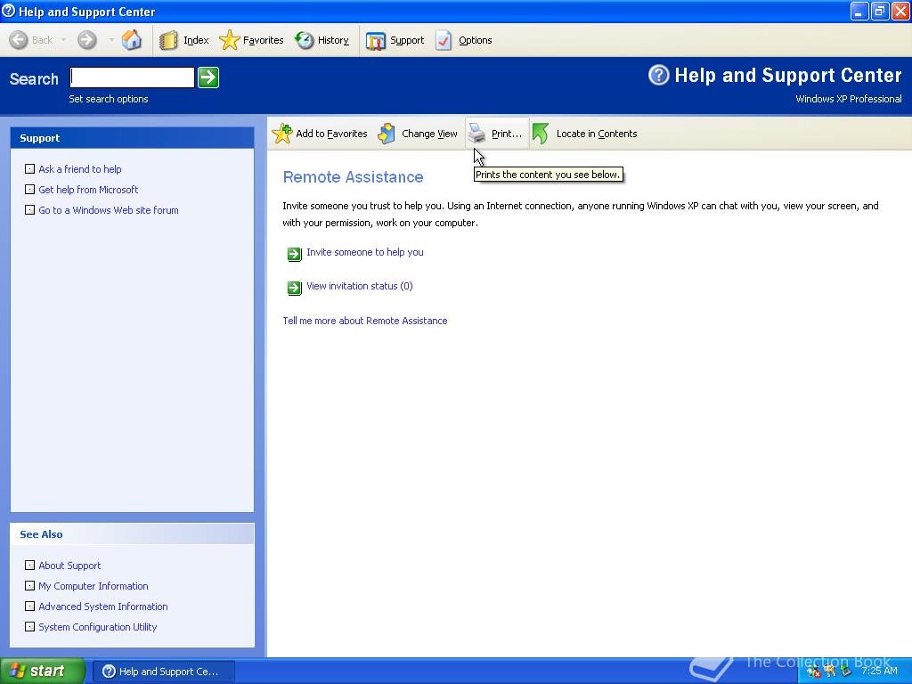
Task: Click the Back arrow icon
Action: pyautogui.click(x=19, y=40)
